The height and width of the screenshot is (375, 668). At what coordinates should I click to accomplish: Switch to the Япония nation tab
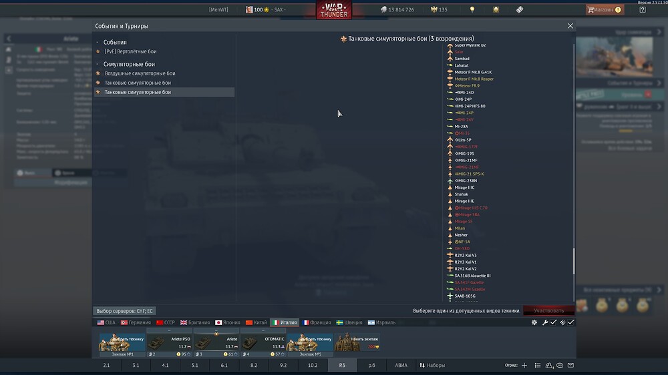[x=228, y=323]
